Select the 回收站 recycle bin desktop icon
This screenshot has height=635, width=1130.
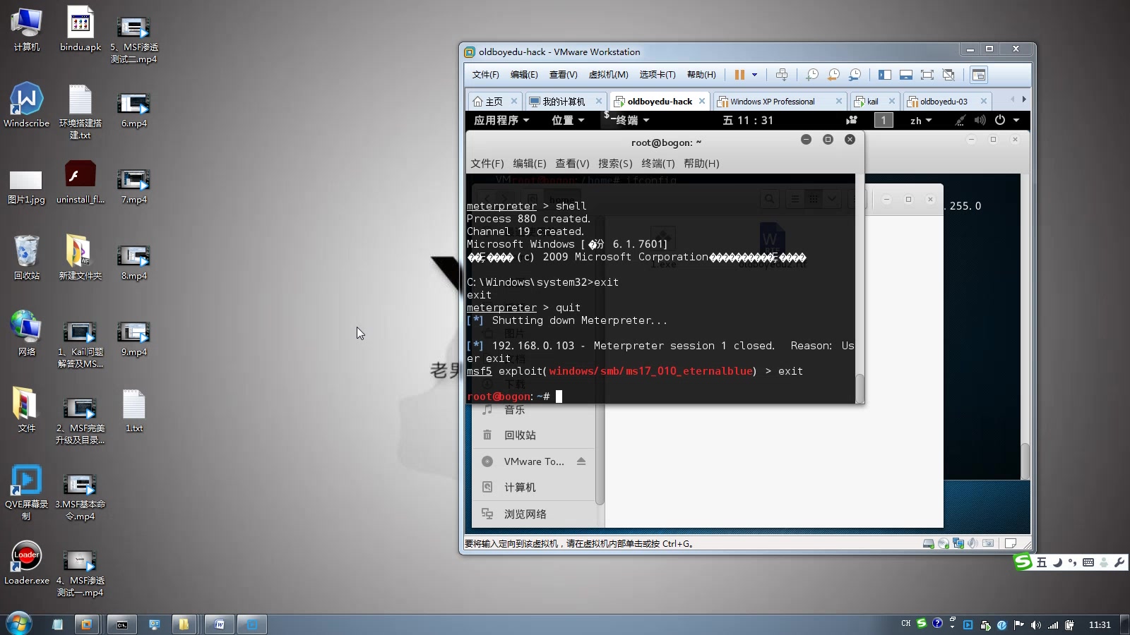[x=26, y=258]
